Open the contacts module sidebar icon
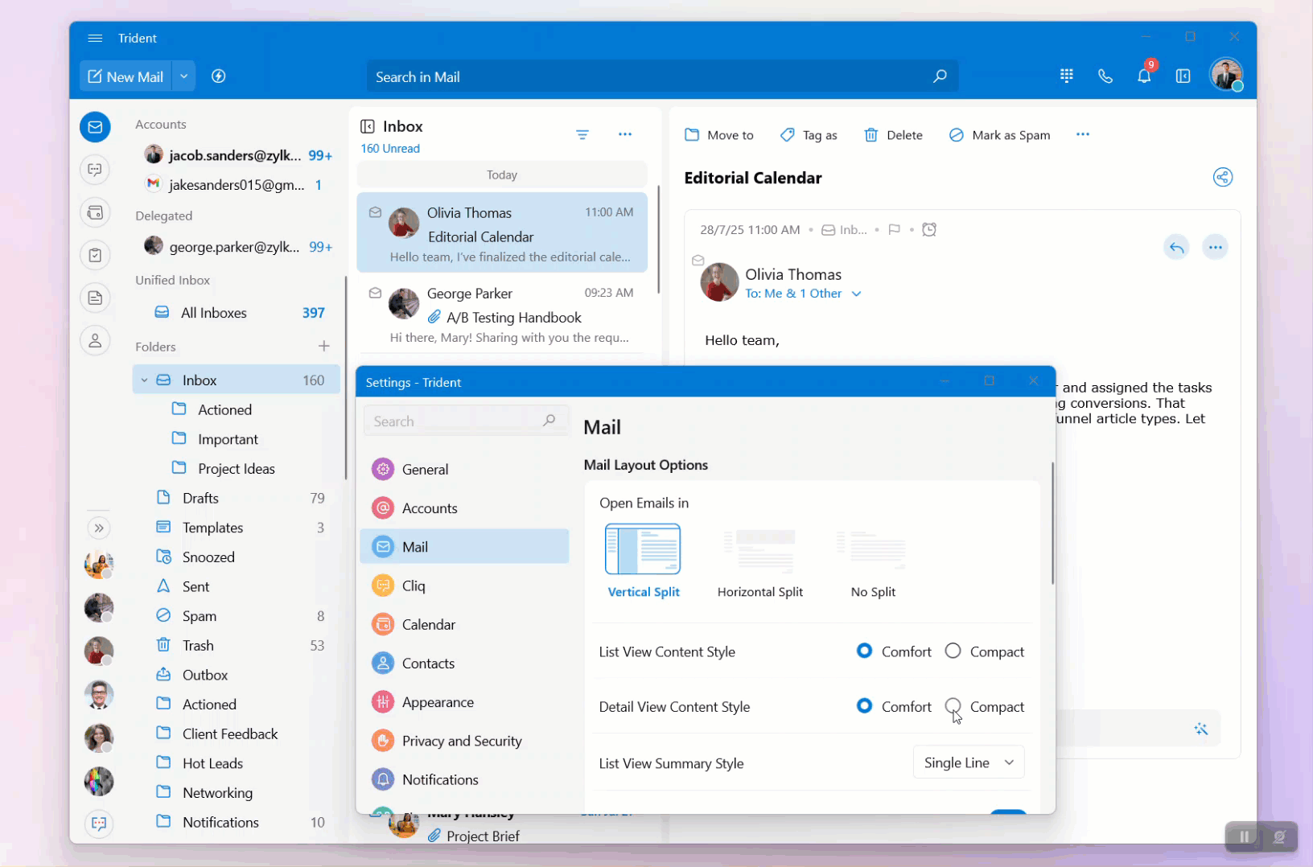Screen dimensions: 1313x867 (x=95, y=340)
